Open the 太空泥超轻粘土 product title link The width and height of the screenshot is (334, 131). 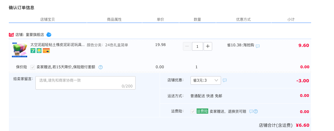(57, 45)
